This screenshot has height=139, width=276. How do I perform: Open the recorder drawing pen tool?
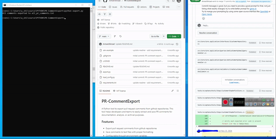point(264,104)
